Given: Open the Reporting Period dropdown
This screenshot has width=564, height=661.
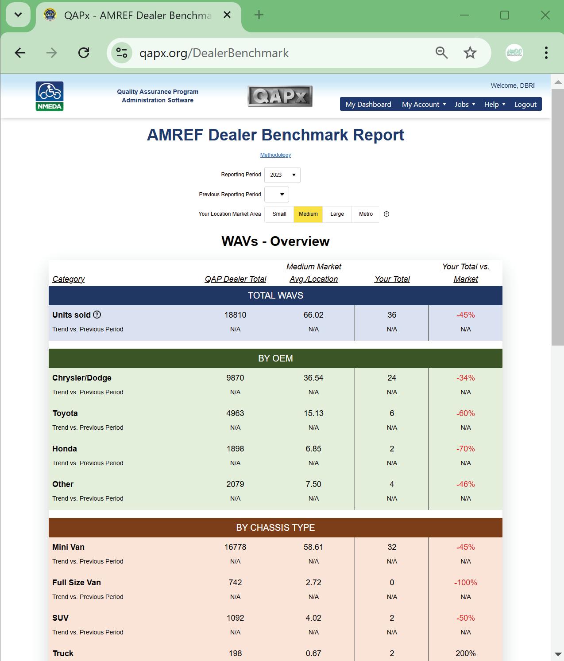Looking at the screenshot, I should tap(282, 175).
